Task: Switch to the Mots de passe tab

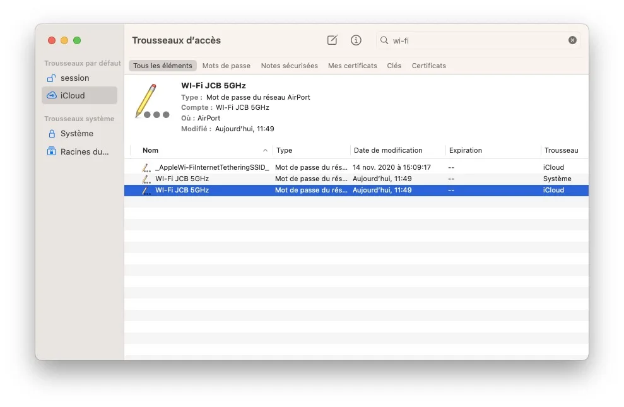Action: point(226,66)
